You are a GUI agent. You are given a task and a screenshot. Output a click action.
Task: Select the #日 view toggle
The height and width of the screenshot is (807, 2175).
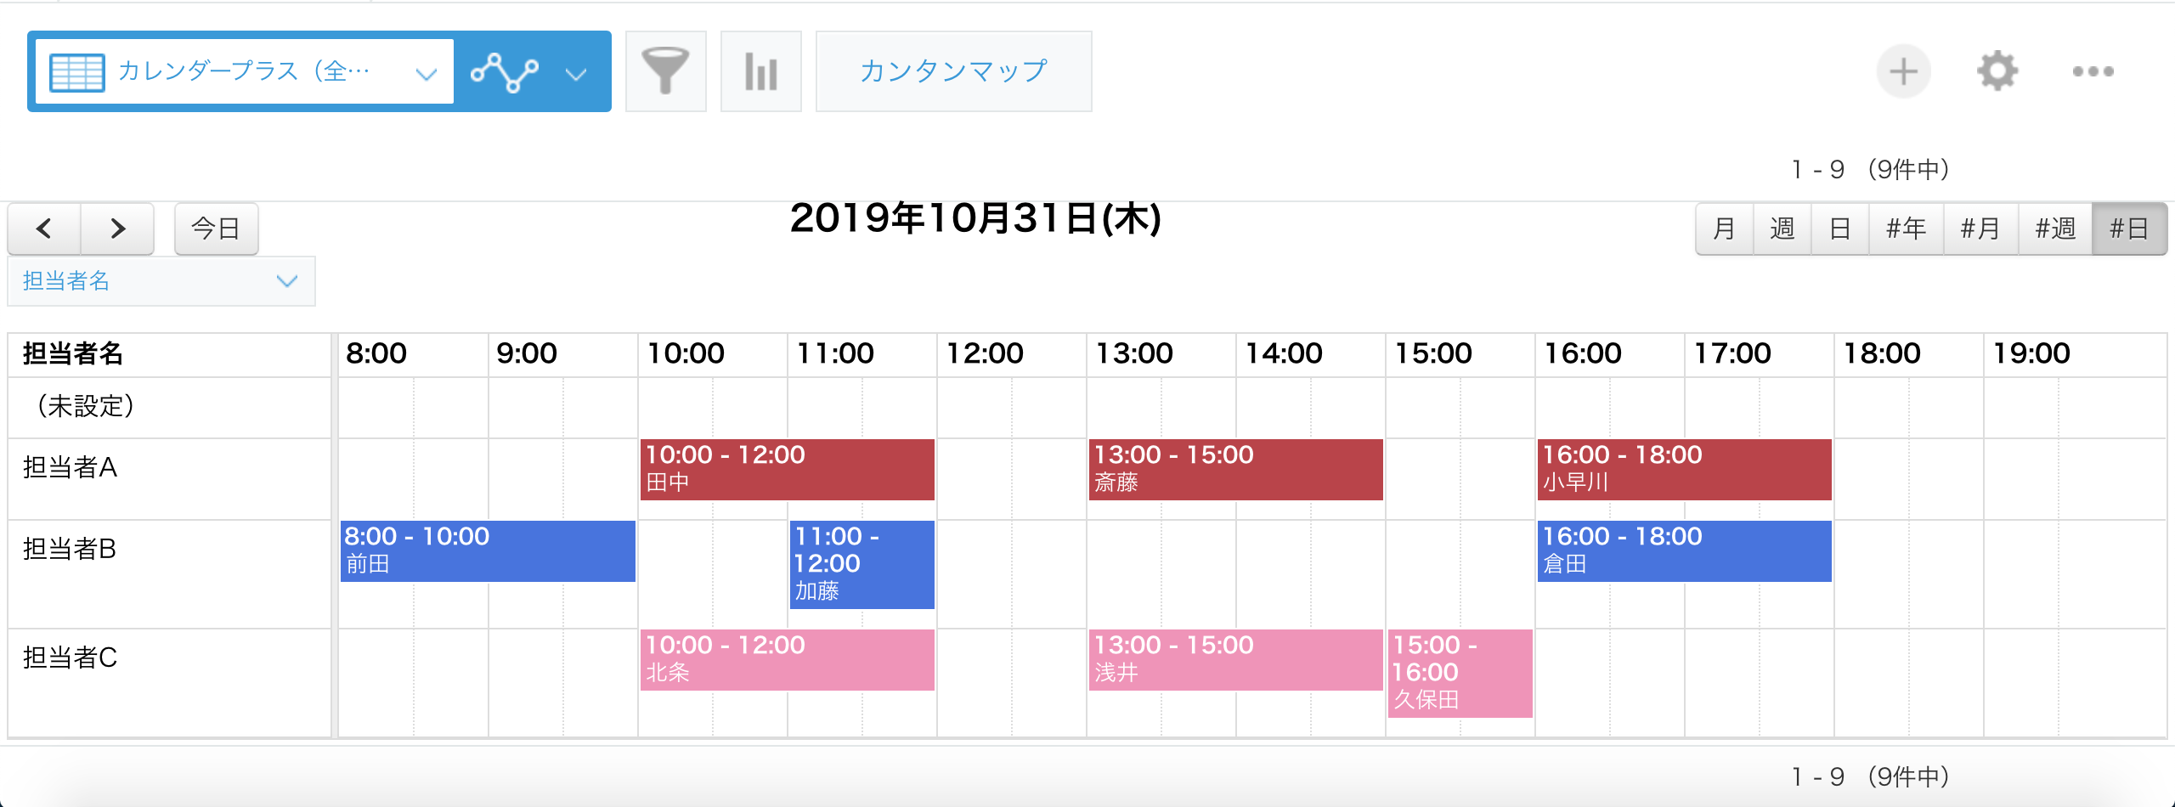(x=2129, y=229)
